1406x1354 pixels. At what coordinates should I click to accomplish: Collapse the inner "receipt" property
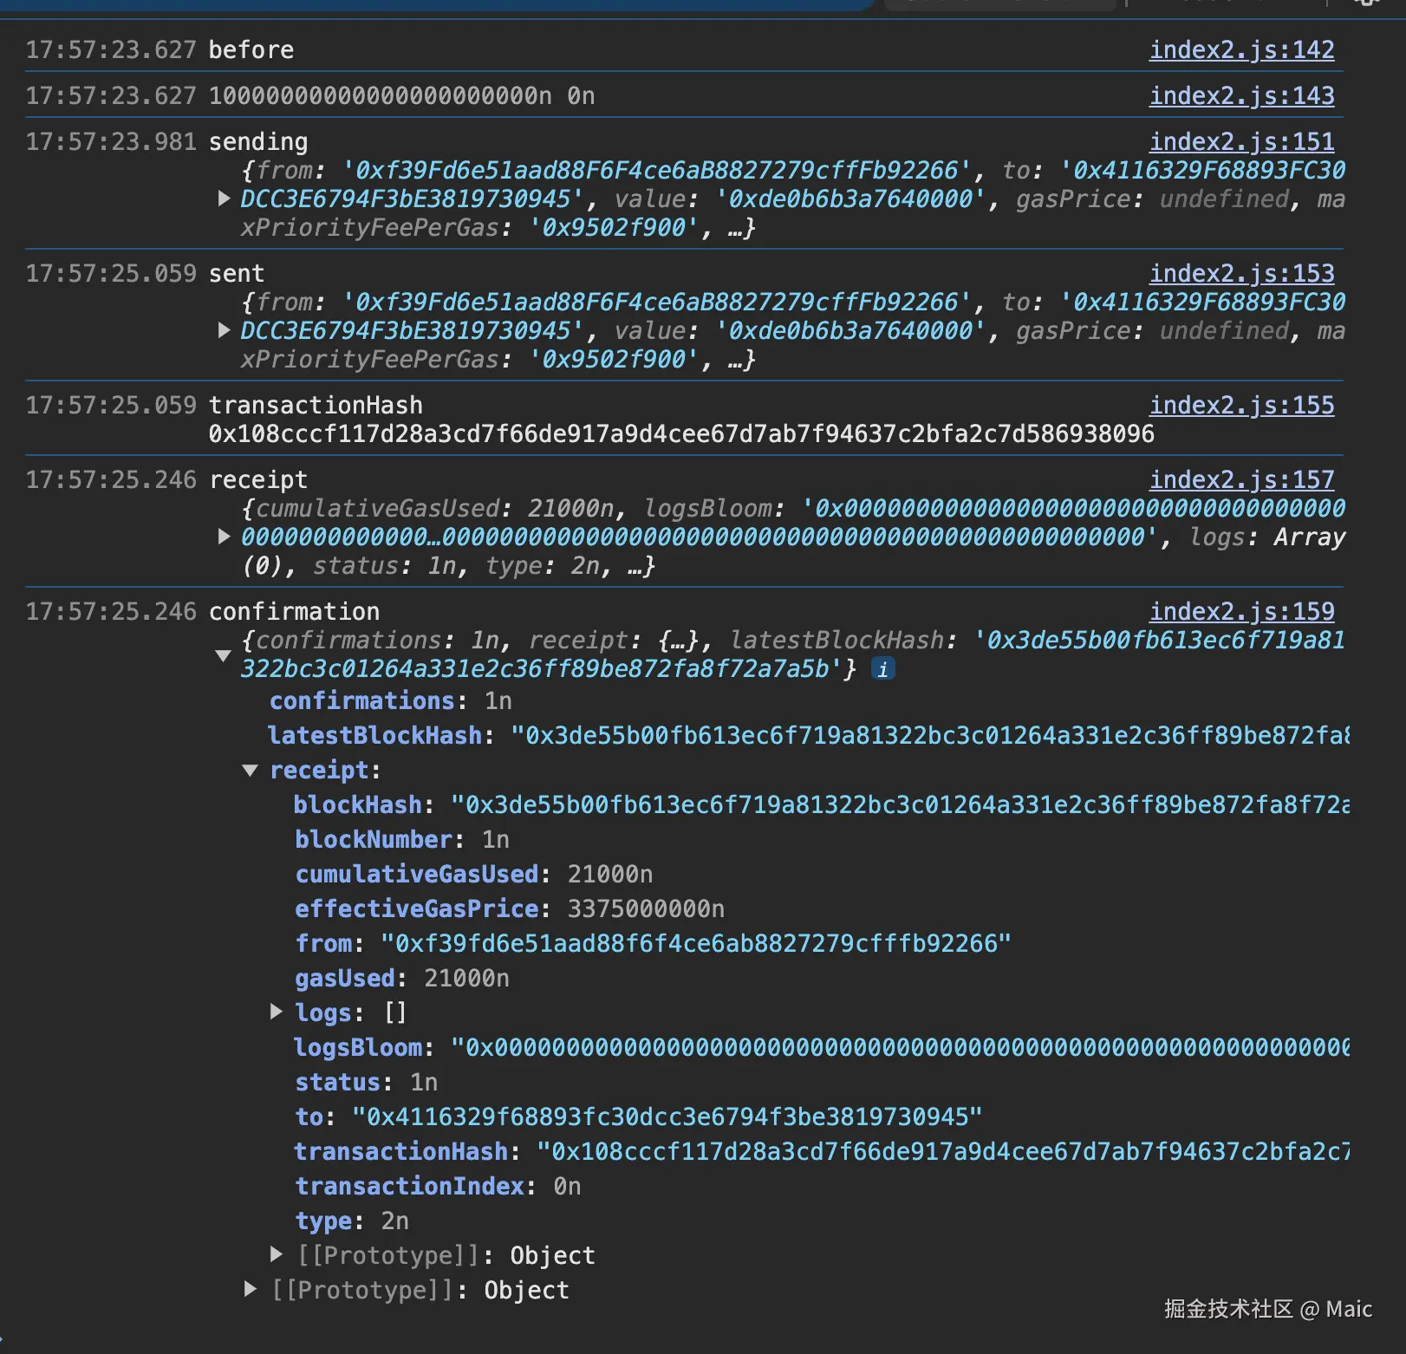point(251,770)
